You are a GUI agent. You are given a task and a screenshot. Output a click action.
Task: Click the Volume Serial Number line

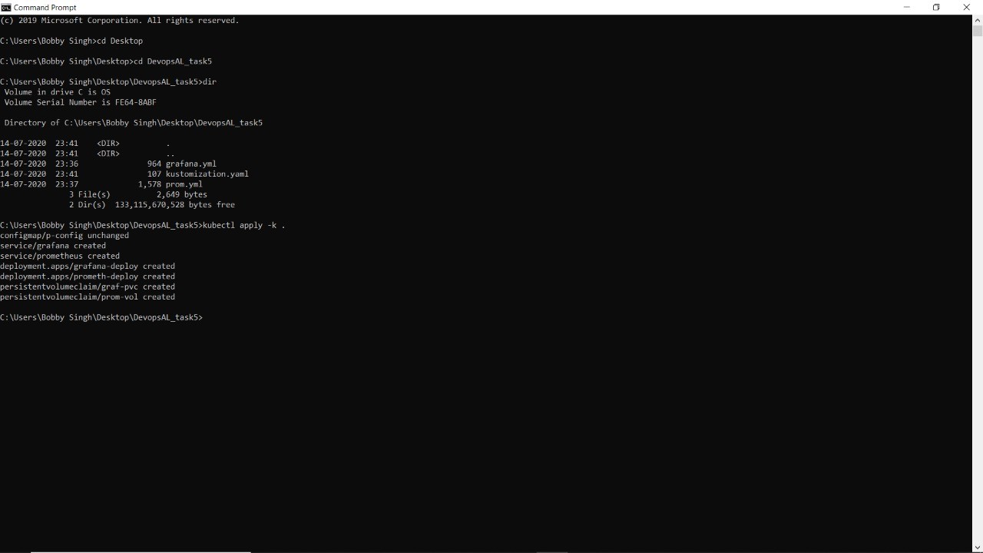[79, 102]
